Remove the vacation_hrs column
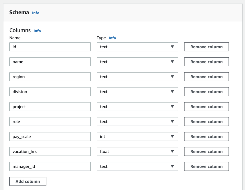Screen dimensions: 245x190 pos(206,151)
